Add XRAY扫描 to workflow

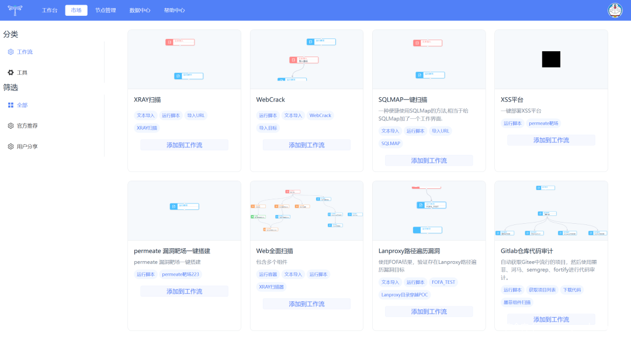184,145
